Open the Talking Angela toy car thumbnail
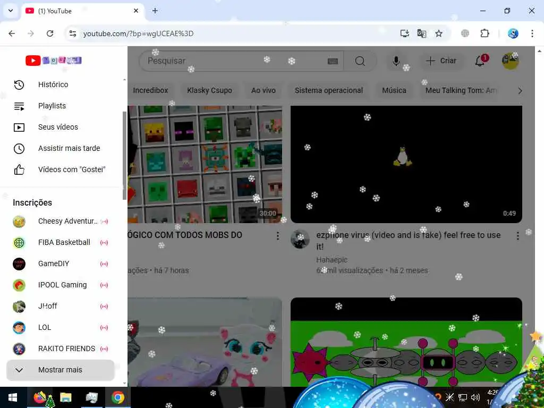This screenshot has height=408, width=544. (x=205, y=342)
